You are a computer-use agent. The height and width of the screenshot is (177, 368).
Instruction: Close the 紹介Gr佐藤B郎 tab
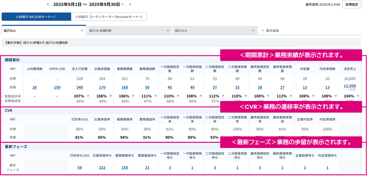168,31
